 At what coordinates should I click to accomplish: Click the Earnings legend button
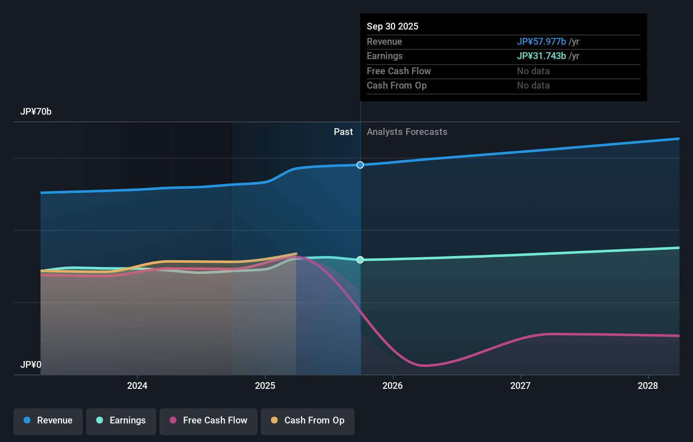(121, 420)
